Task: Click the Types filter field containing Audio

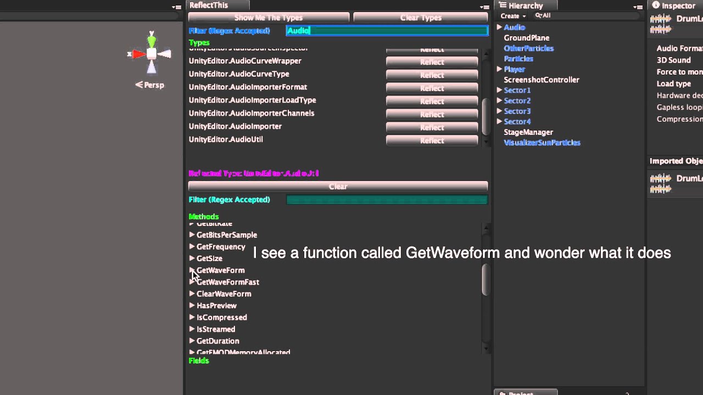Action: point(387,31)
